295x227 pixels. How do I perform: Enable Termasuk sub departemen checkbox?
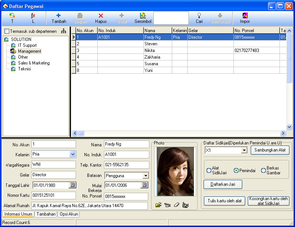(7, 32)
